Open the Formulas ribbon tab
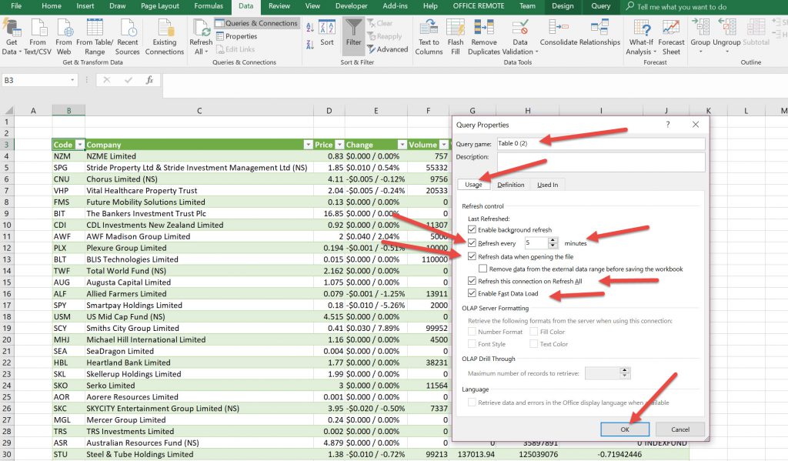This screenshot has height=461, width=788. (209, 6)
